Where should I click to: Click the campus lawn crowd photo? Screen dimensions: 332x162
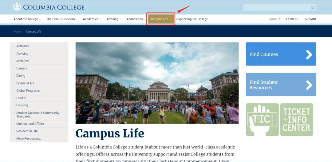[157, 83]
